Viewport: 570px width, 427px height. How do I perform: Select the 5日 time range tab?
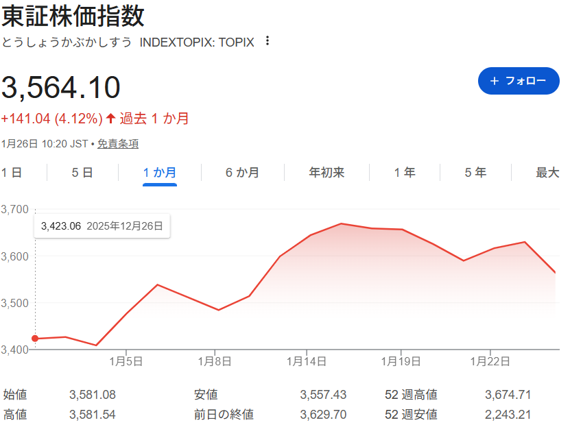coord(82,173)
